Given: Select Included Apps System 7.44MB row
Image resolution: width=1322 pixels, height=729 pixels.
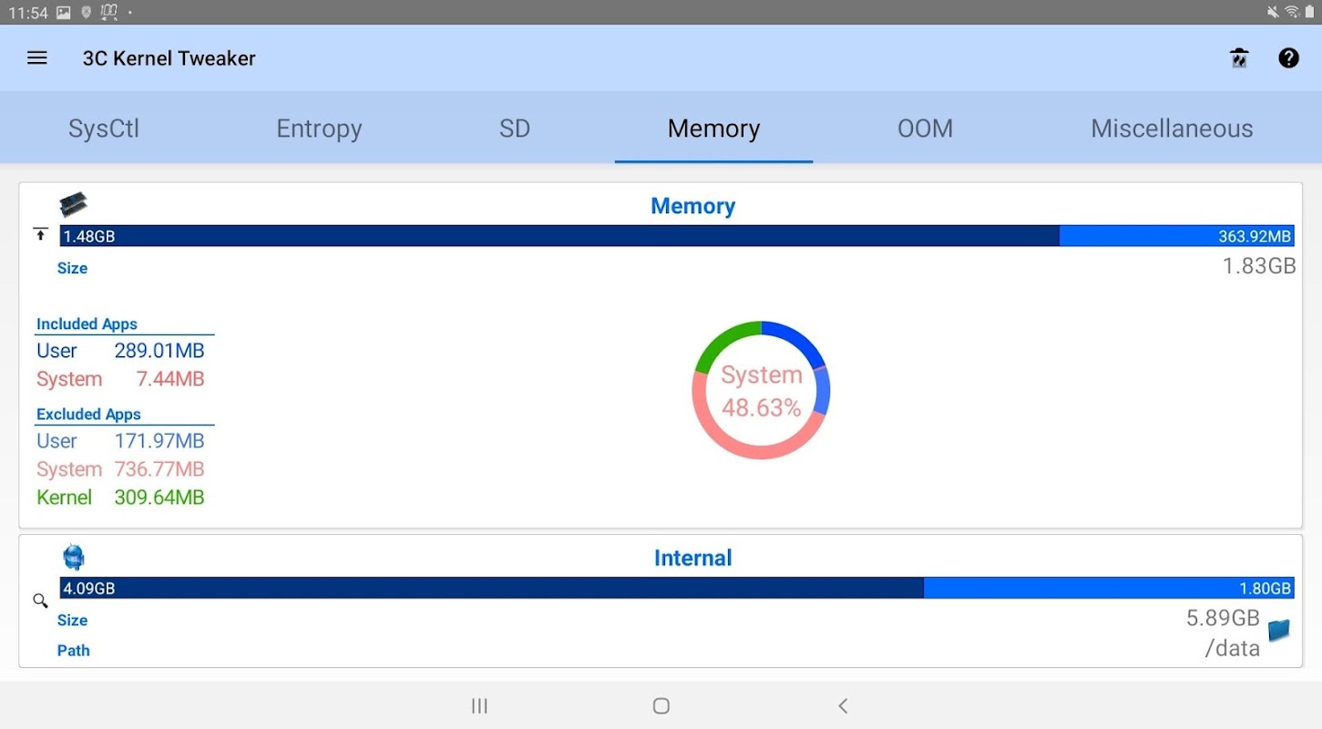Looking at the screenshot, I should coord(120,379).
